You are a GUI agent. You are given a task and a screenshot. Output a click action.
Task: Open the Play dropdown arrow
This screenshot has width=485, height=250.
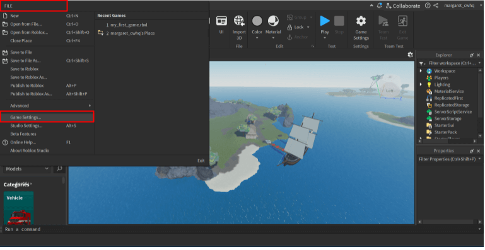(325, 38)
